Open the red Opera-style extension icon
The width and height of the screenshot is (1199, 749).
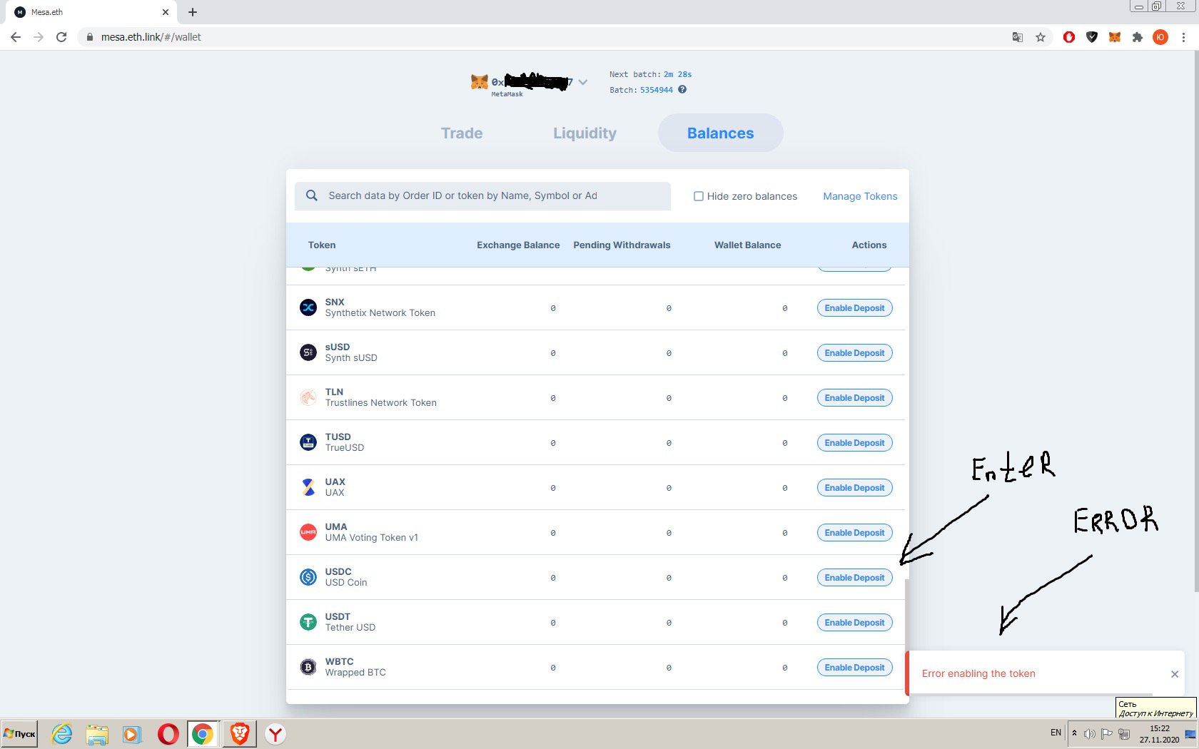1069,37
